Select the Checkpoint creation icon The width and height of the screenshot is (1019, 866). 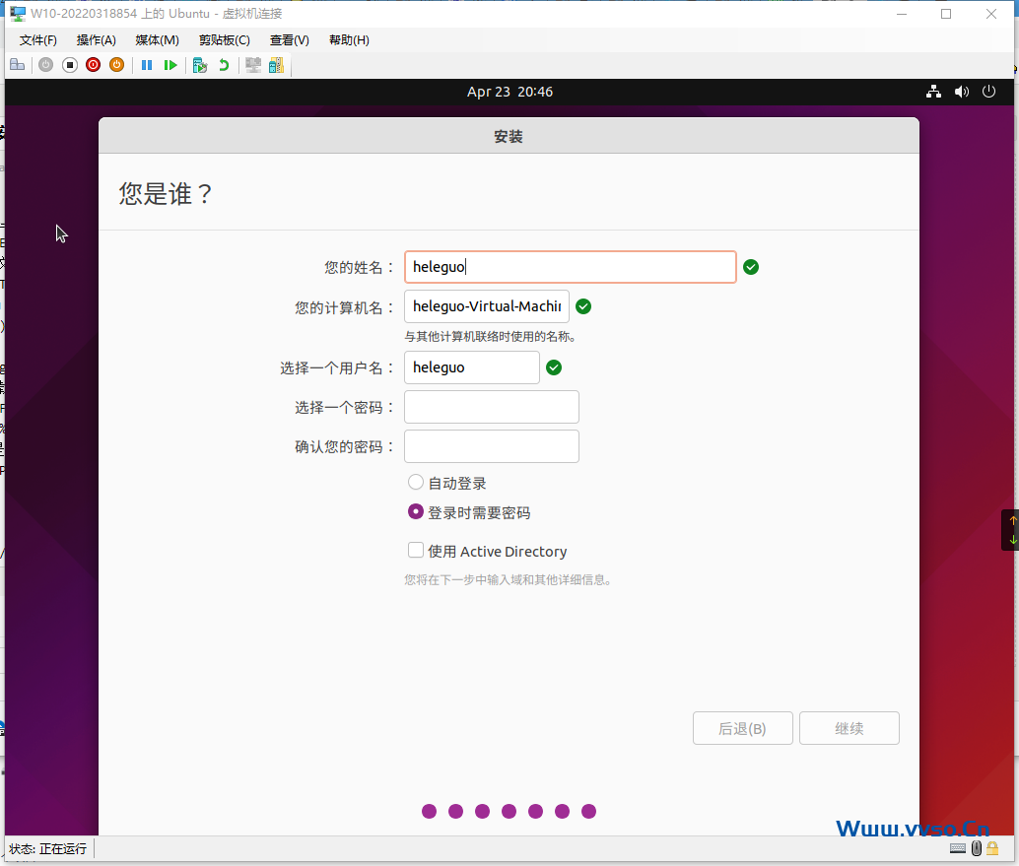tap(199, 64)
